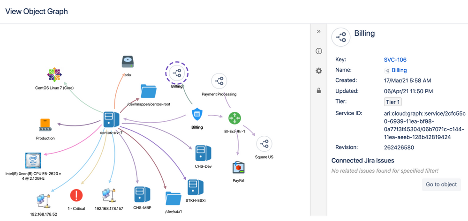Click the '1 - Critical' node label
The width and height of the screenshot is (468, 221).
pyautogui.click(x=76, y=208)
